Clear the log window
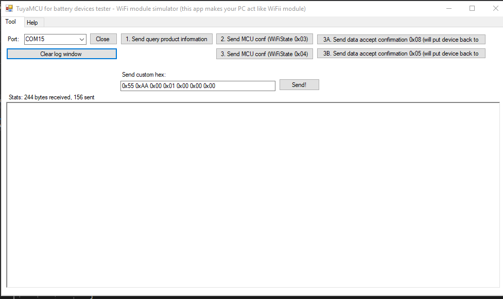Screen dimensions: 503x299 [x=61, y=54]
